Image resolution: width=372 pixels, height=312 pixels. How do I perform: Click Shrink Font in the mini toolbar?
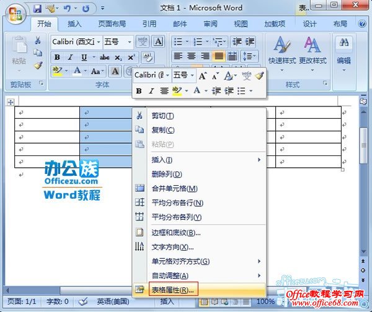(x=215, y=76)
